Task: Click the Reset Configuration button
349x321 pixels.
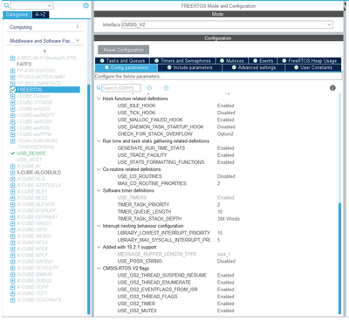Action: point(124,50)
